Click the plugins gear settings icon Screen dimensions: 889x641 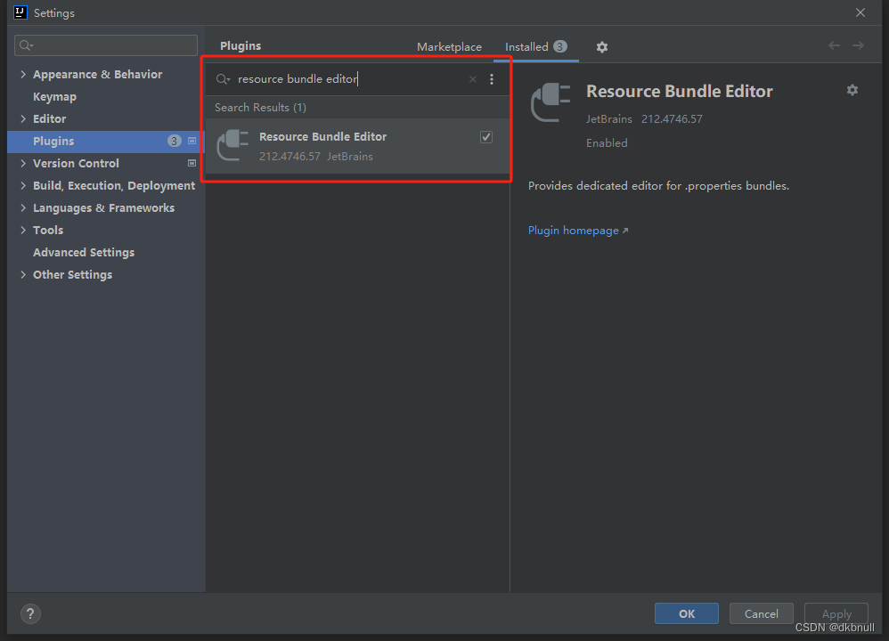[601, 47]
